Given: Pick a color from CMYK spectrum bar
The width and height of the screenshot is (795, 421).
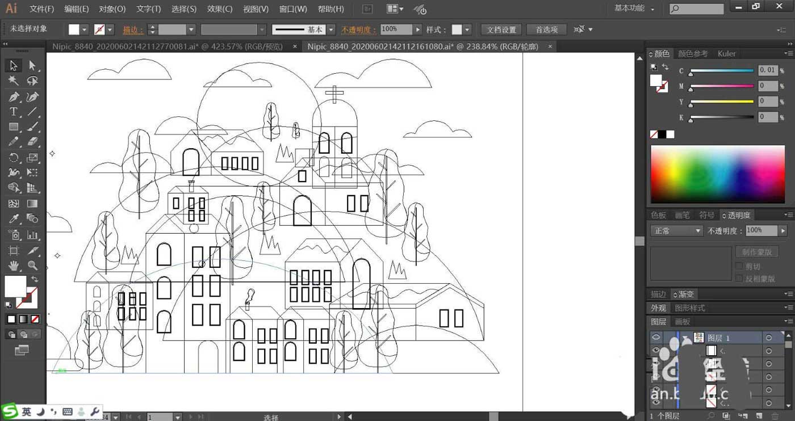Looking at the screenshot, I should 718,174.
